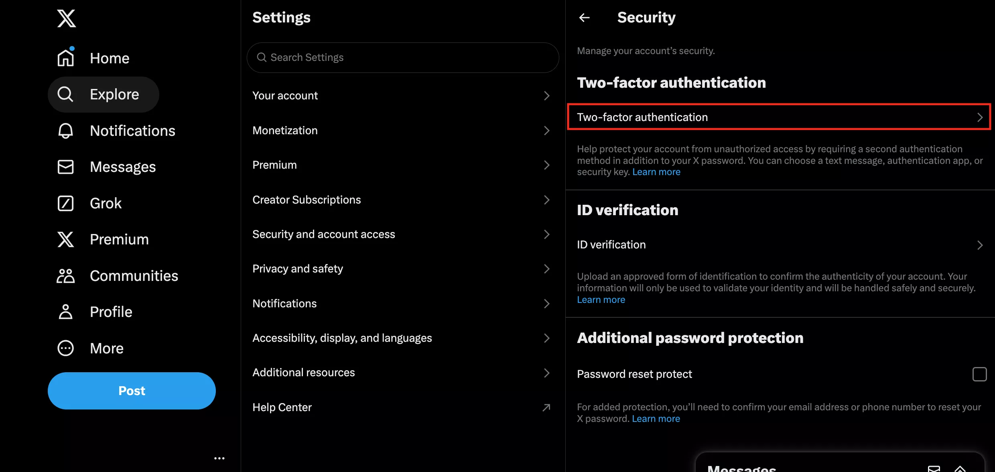Open Home via house icon

[x=66, y=58]
